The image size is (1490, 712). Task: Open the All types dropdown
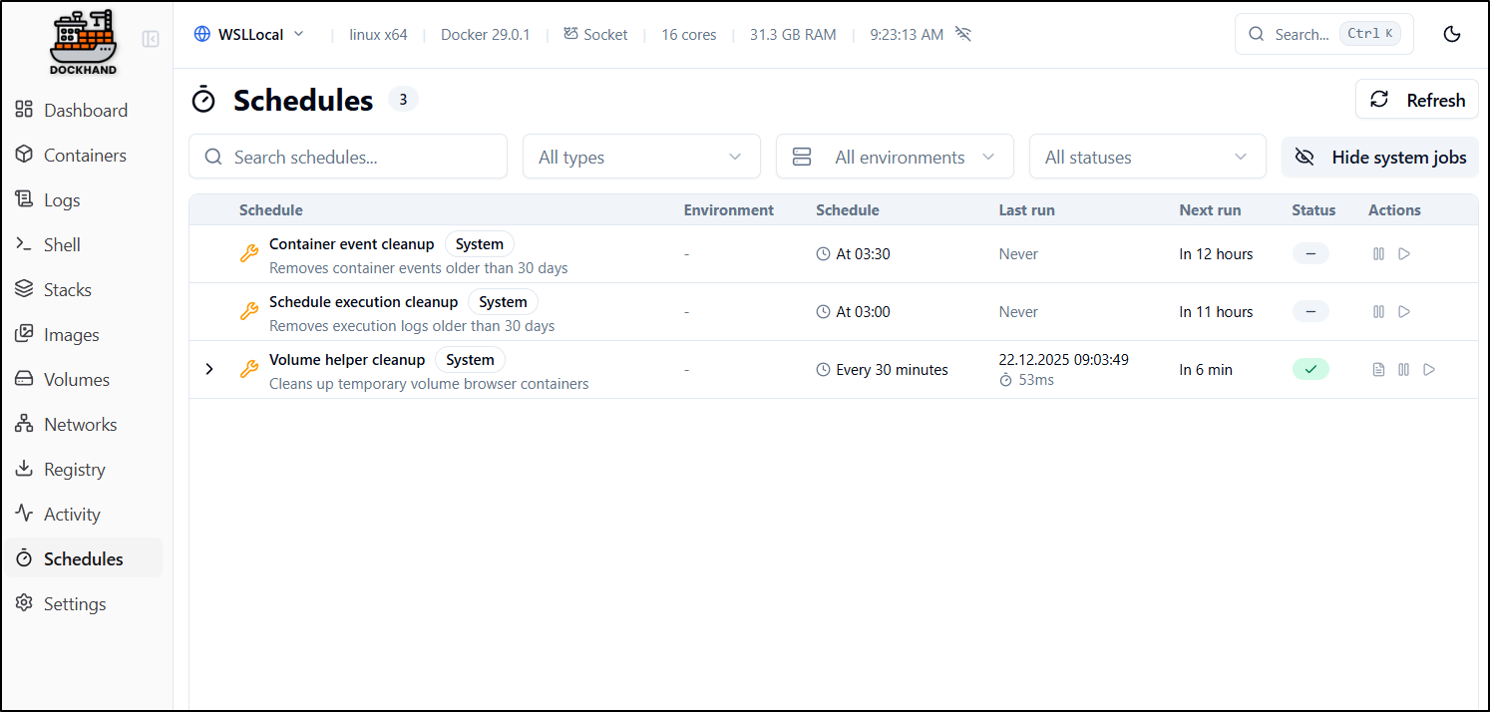(x=640, y=158)
